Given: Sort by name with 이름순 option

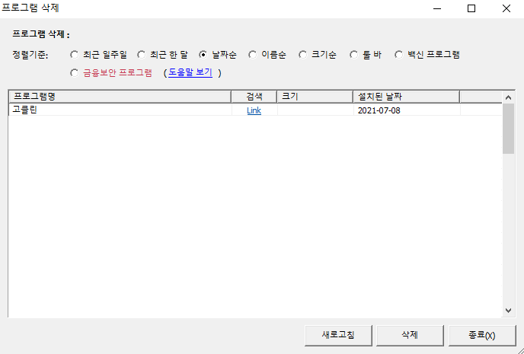Looking at the screenshot, I should click(267, 55).
